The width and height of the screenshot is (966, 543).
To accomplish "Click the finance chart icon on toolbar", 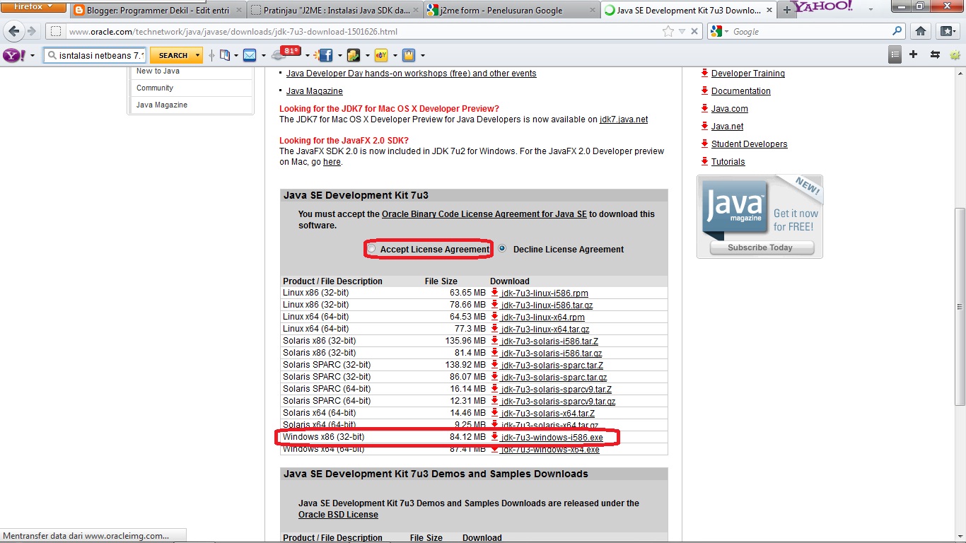I will [354, 55].
